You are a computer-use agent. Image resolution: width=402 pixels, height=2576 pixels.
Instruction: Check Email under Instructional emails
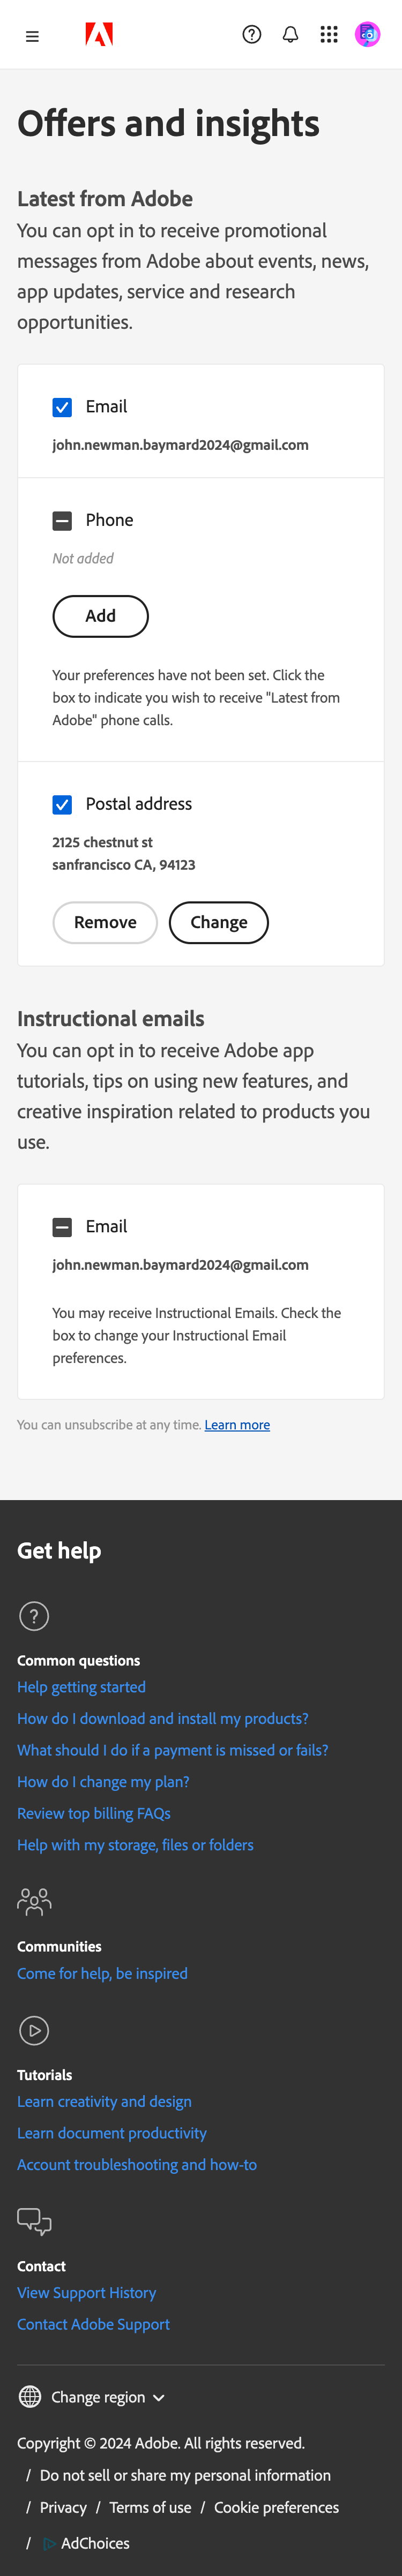tap(62, 1226)
